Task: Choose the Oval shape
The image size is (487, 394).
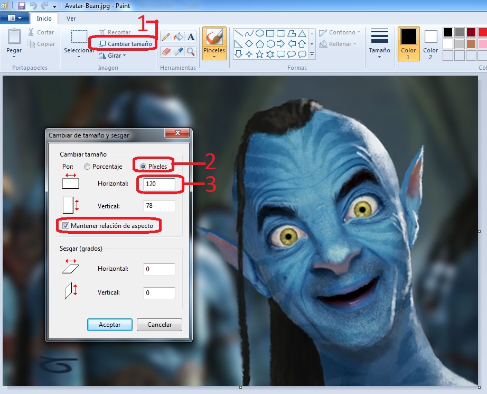Action: coord(260,33)
